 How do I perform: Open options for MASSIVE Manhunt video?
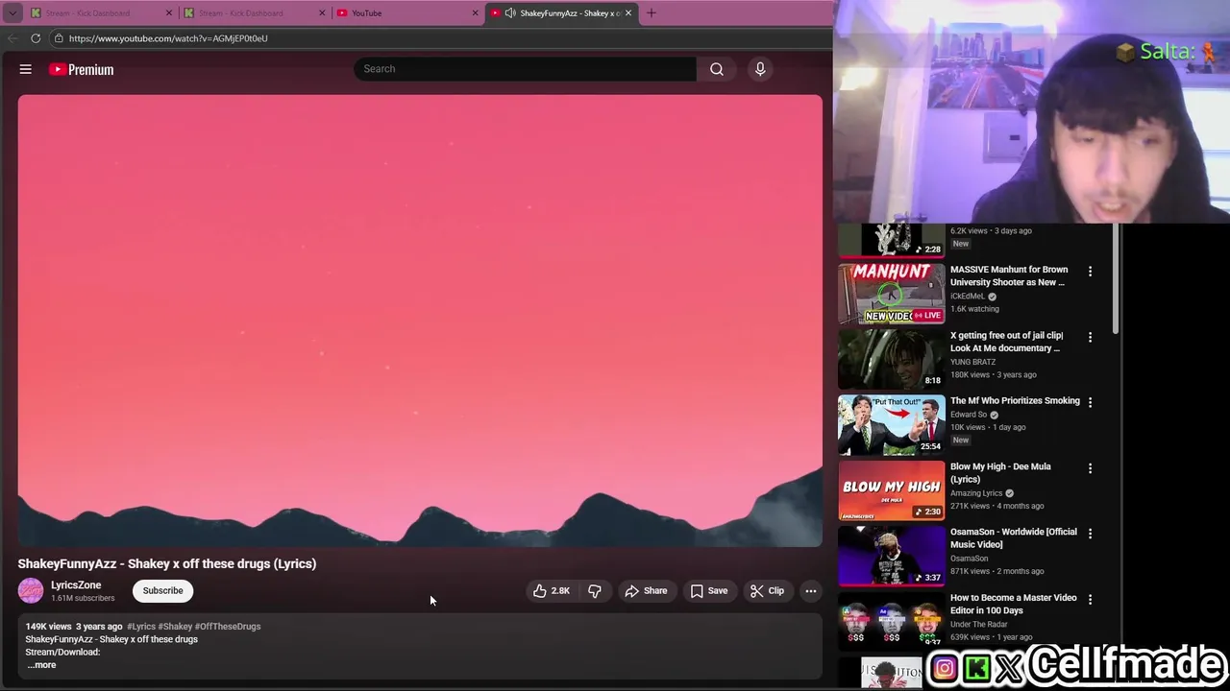[x=1090, y=272]
